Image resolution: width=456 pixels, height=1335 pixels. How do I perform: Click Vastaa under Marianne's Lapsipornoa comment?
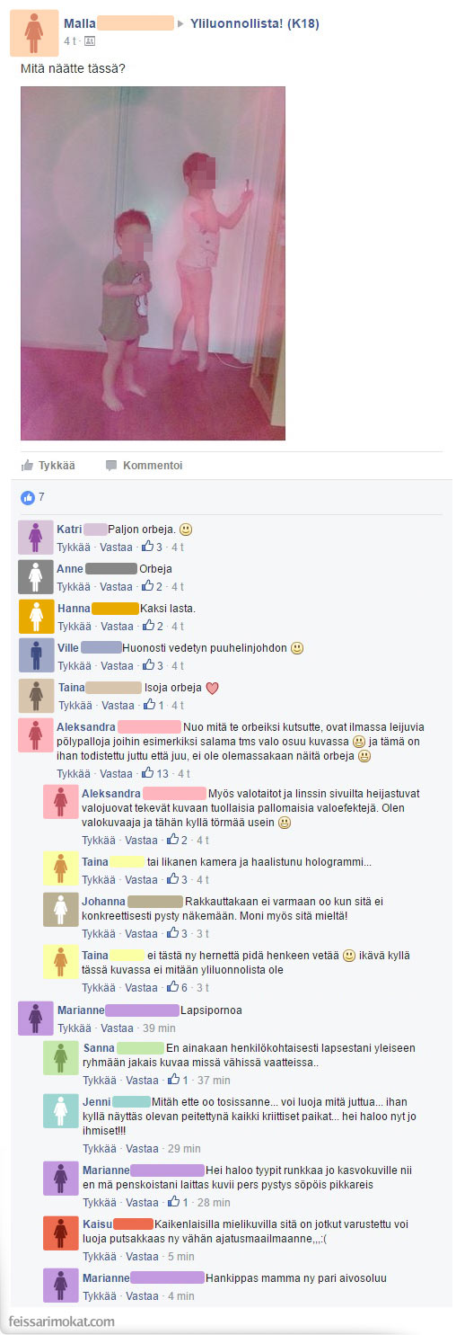[x=116, y=1028]
